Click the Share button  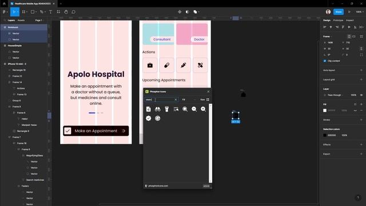point(339,11)
